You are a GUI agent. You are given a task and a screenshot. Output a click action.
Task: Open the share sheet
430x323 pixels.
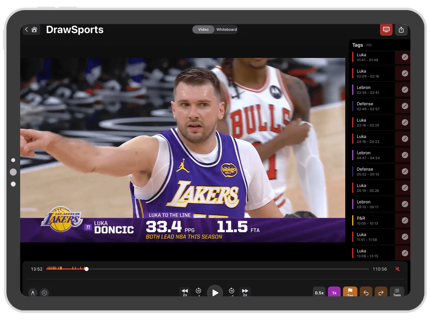tap(401, 29)
